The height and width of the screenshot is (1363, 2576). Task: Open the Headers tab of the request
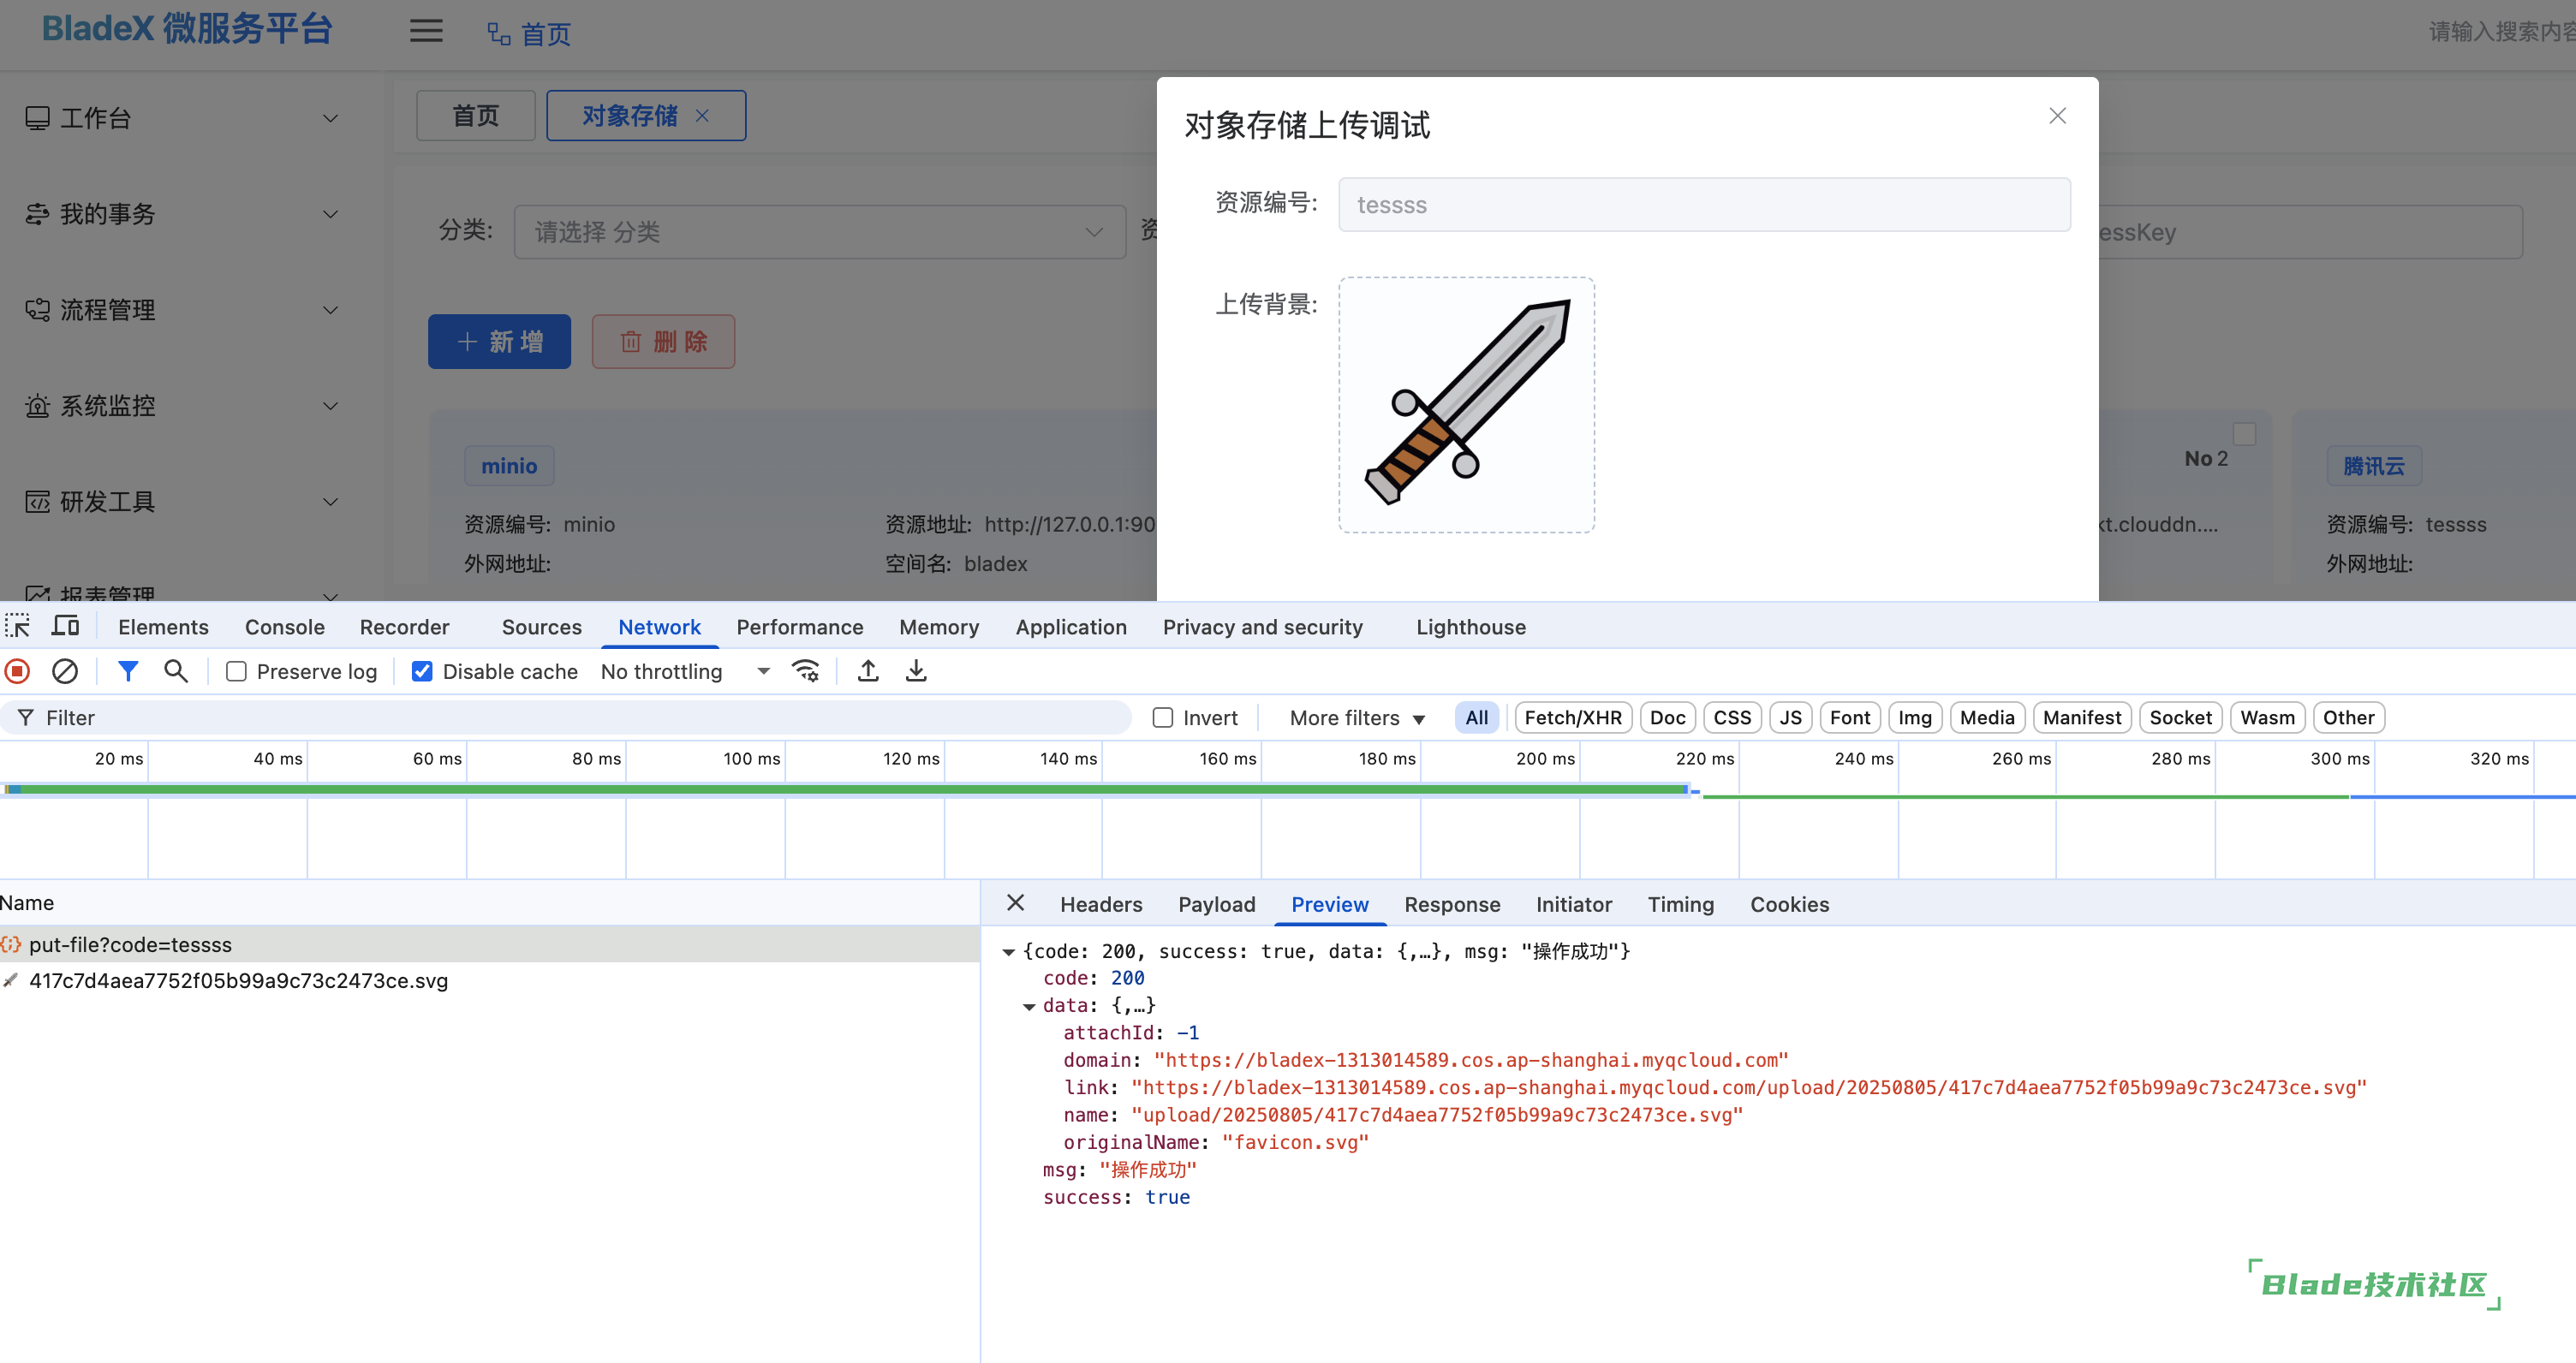1100,904
